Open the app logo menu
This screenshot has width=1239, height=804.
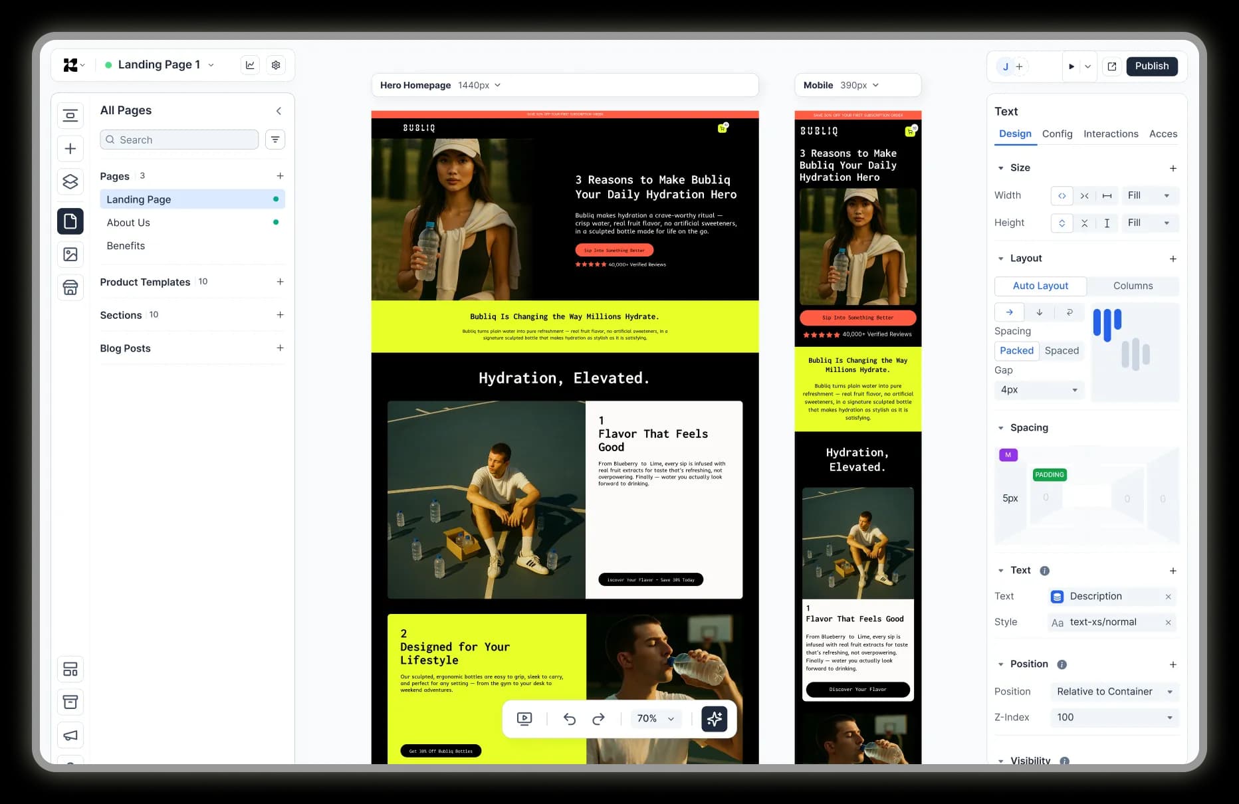tap(73, 65)
